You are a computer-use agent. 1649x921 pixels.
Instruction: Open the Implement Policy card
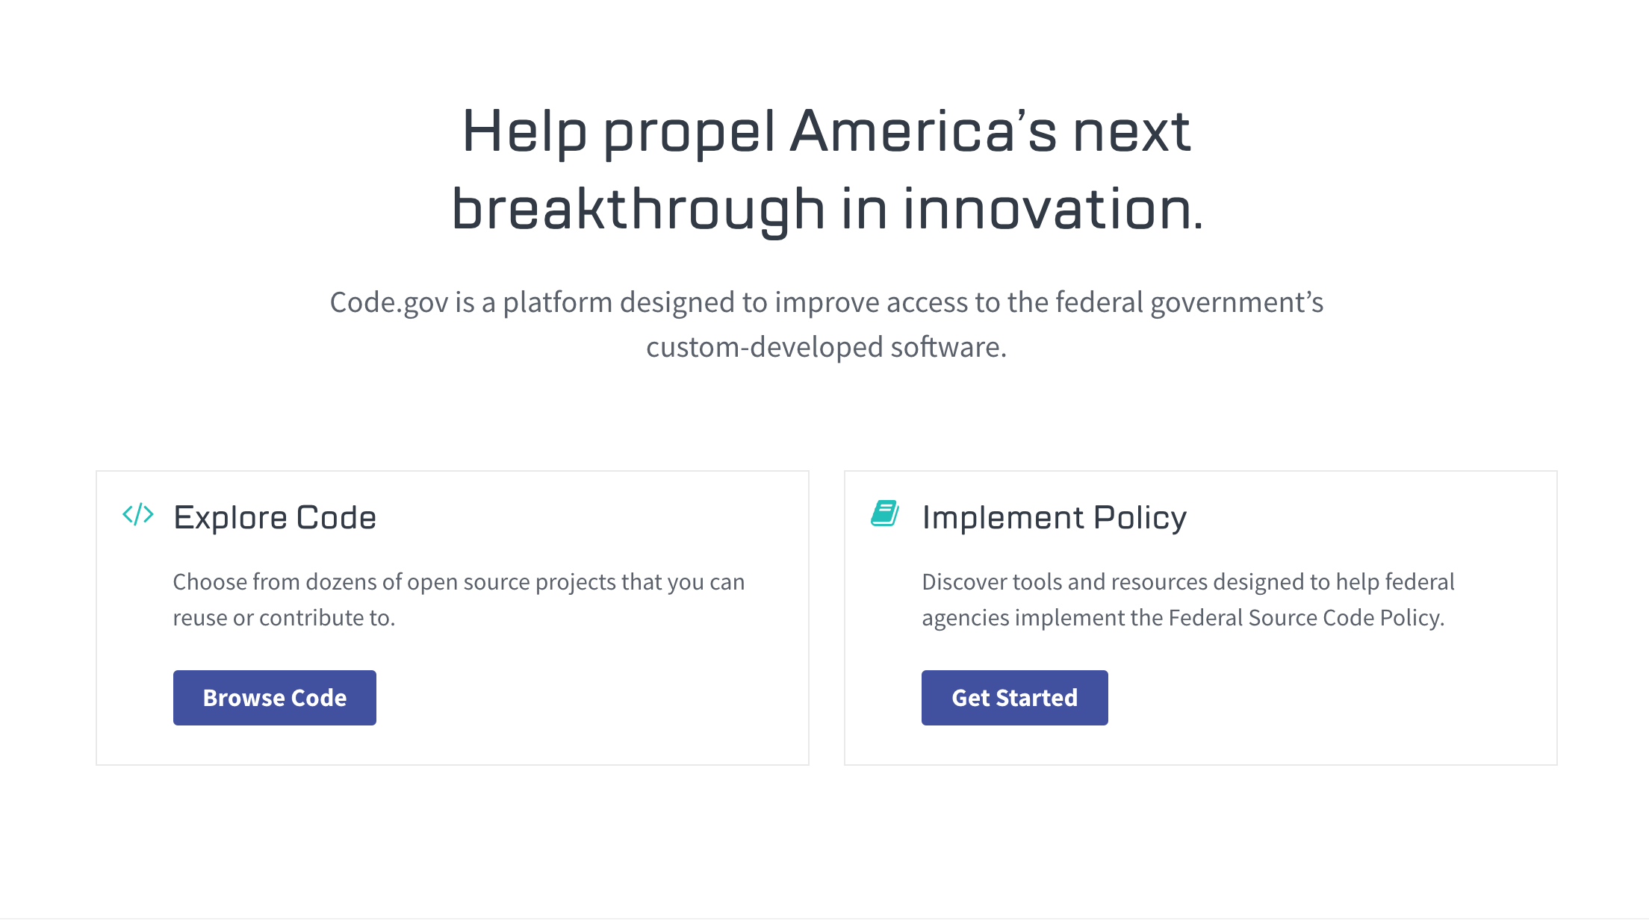(1199, 618)
